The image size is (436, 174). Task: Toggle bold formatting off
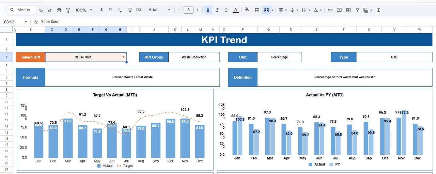(208, 10)
